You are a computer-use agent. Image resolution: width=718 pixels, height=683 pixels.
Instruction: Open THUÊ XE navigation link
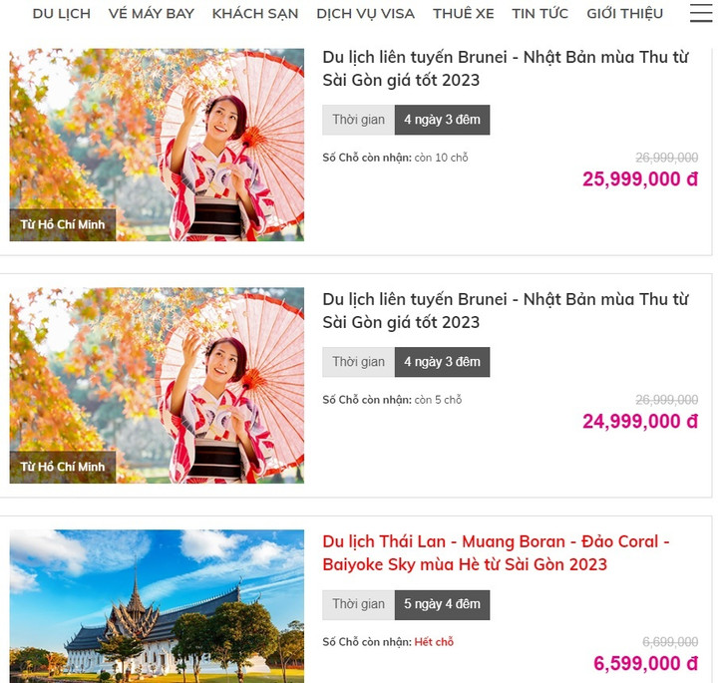[464, 14]
